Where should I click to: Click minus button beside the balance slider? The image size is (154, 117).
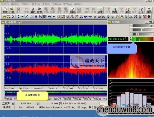131,30
